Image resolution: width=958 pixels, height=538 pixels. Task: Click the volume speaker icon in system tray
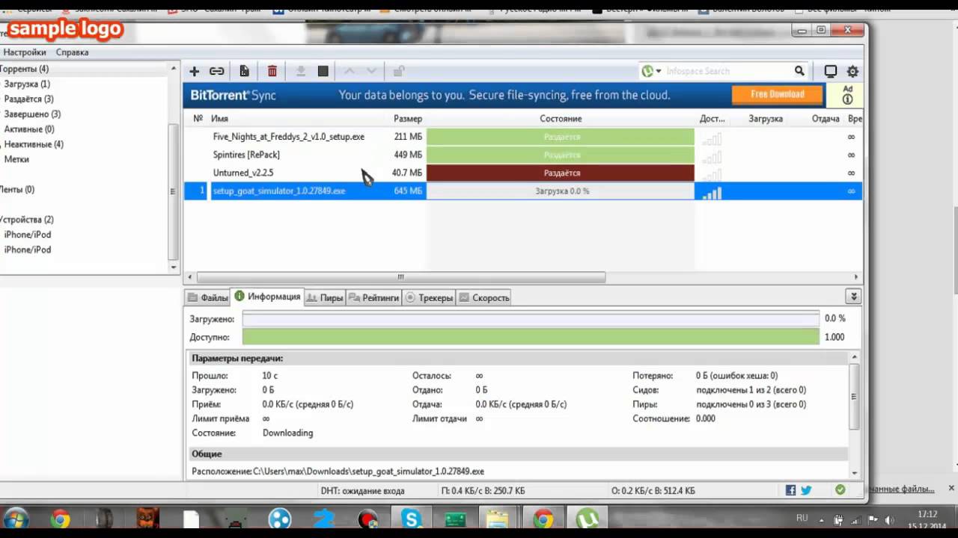[x=889, y=520]
